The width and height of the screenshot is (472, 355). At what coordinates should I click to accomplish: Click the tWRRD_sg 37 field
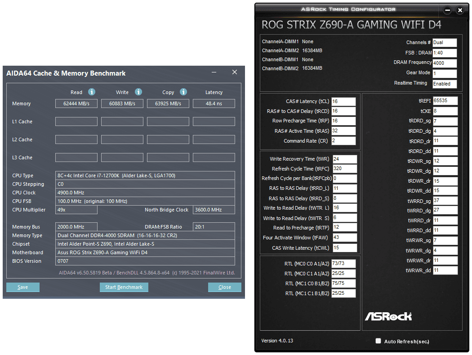445,200
